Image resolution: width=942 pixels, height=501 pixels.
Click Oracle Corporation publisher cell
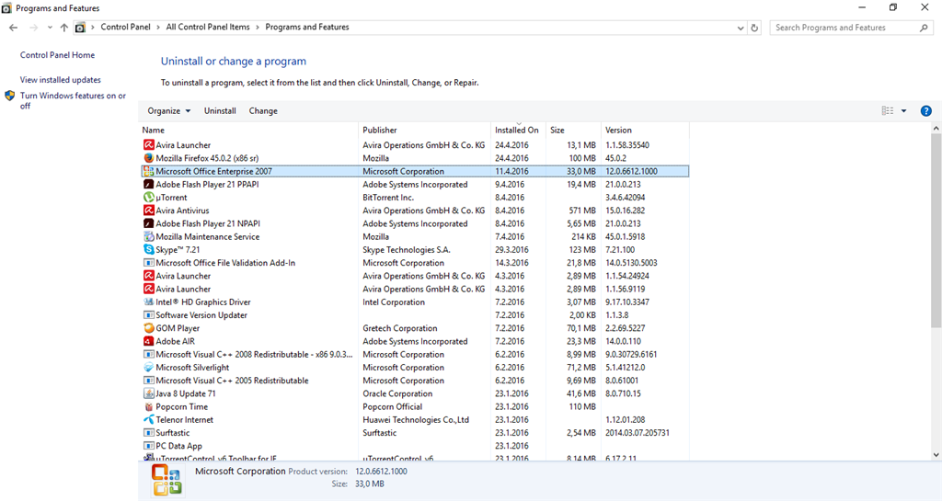(397, 393)
